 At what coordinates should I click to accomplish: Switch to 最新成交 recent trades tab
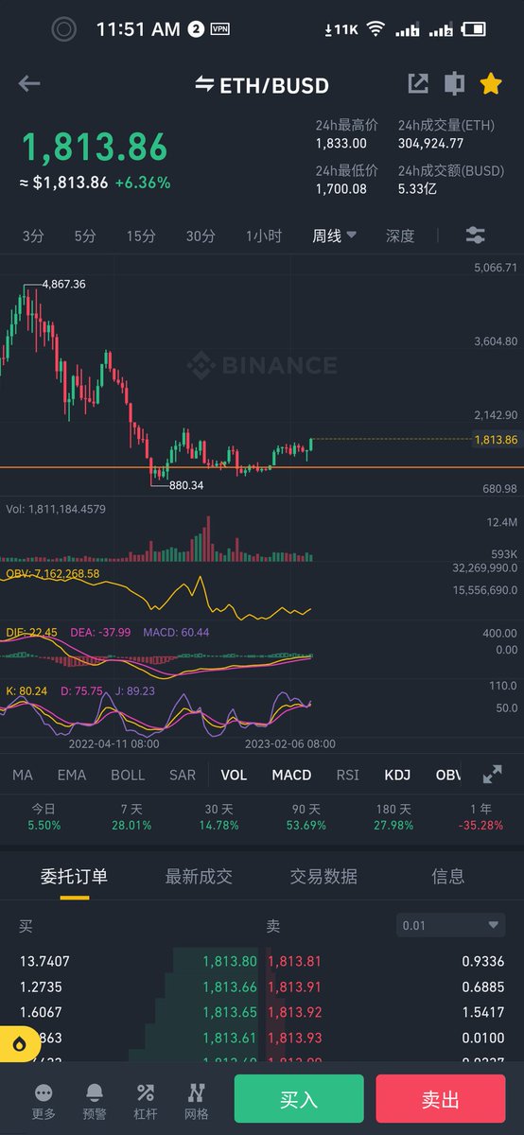(199, 877)
